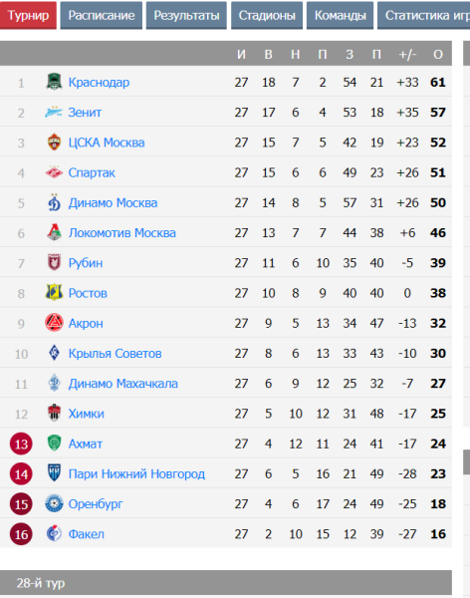Click the ЦСКА Москва club crest
The height and width of the screenshot is (598, 470).
(x=54, y=143)
